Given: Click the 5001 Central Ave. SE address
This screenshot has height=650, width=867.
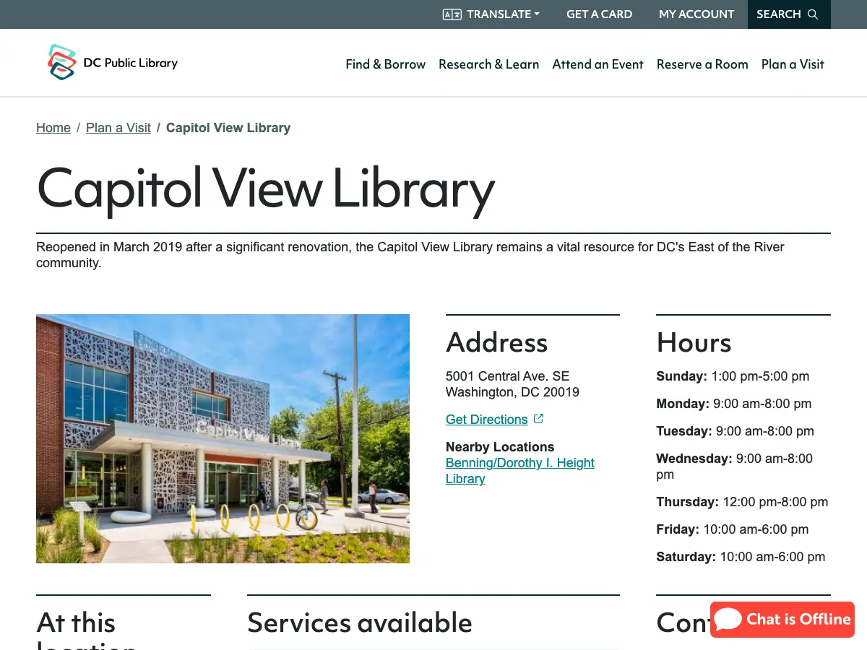Looking at the screenshot, I should tap(507, 376).
